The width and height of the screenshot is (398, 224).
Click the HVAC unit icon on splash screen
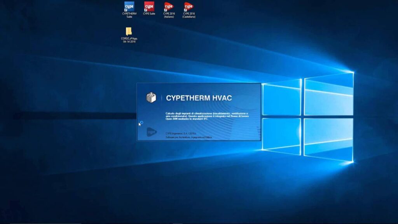point(151,98)
